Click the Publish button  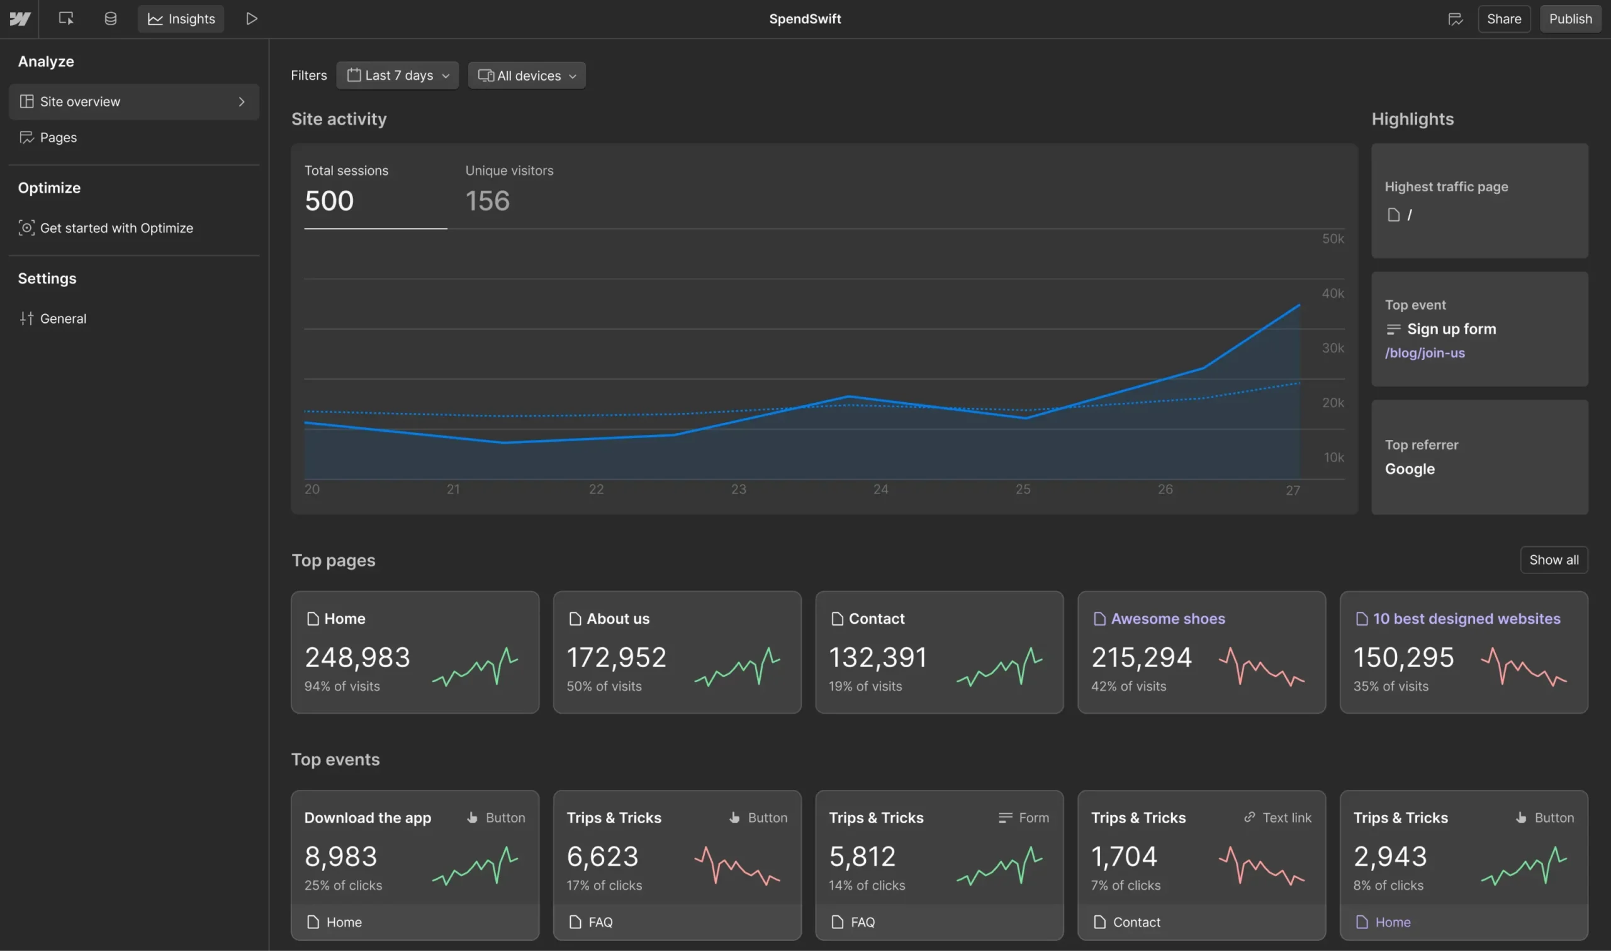pyautogui.click(x=1570, y=19)
